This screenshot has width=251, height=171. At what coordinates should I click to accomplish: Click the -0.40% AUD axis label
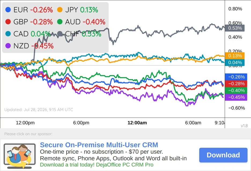click(x=236, y=91)
